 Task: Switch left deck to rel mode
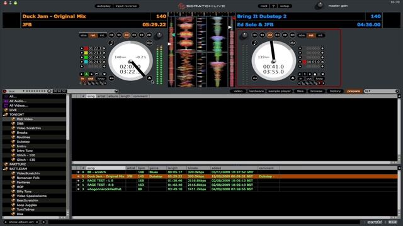pyautogui.click(x=93, y=35)
